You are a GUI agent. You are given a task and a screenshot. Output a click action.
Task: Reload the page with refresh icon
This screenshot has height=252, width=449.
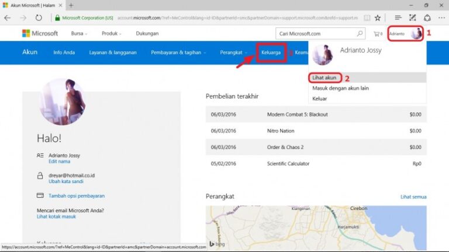pos(39,17)
